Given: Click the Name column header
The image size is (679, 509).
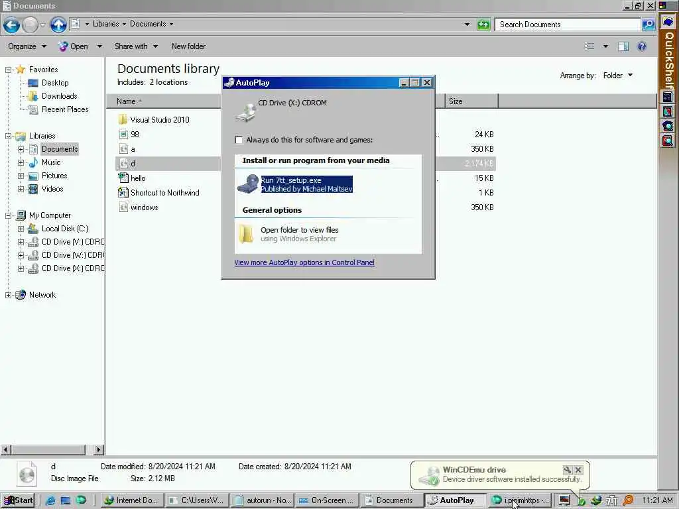Looking at the screenshot, I should (164, 101).
